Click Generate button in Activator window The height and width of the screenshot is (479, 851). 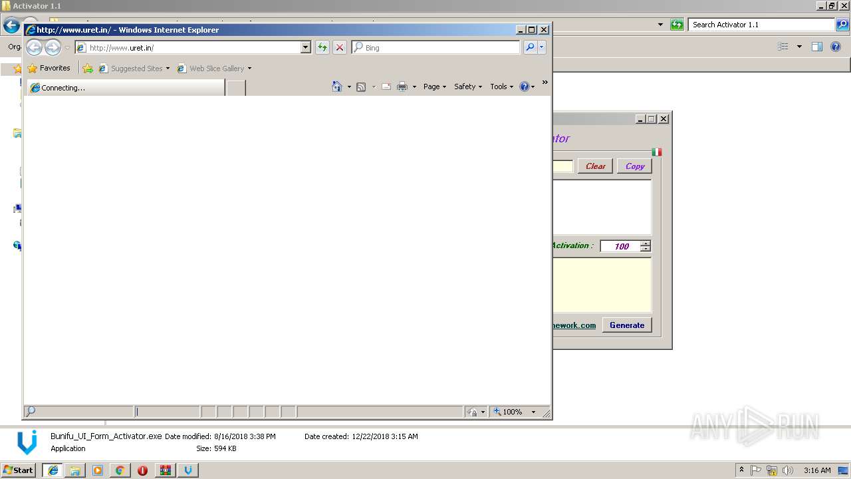pyautogui.click(x=627, y=325)
